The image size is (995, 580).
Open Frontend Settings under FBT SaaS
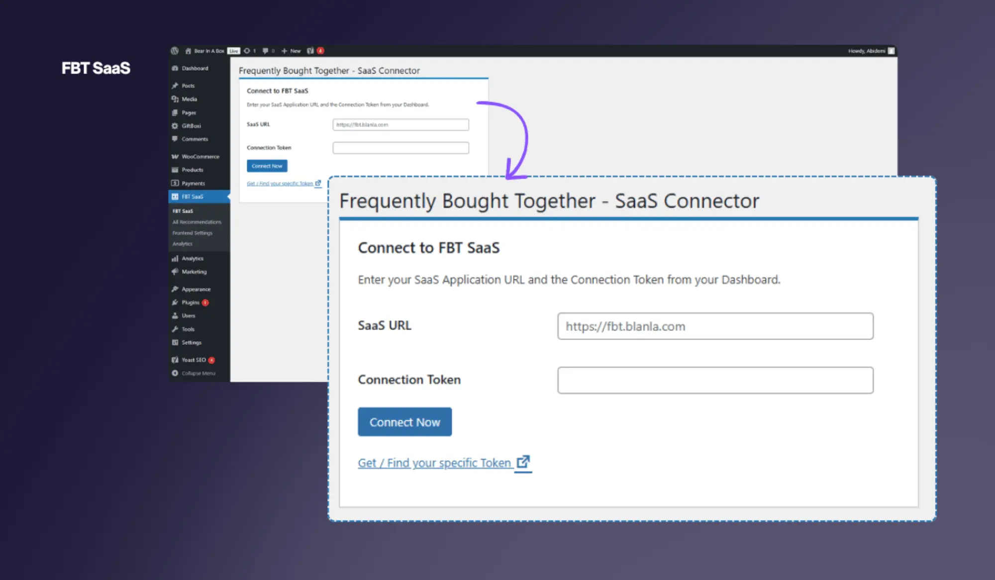coord(193,233)
